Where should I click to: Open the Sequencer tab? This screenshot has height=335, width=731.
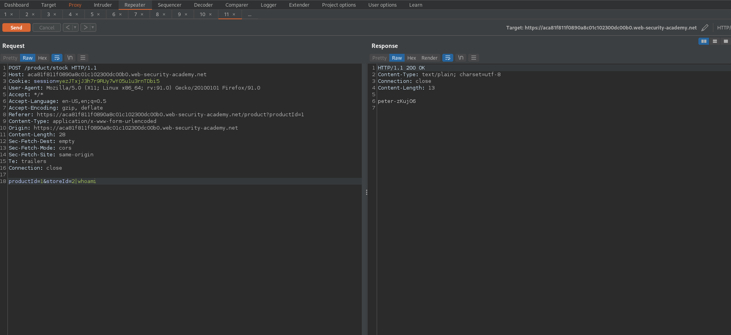[x=170, y=5]
